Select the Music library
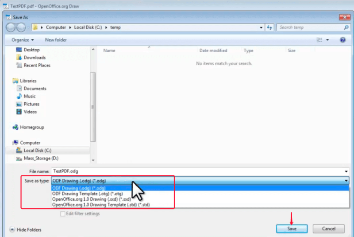Image resolution: width=354 pixels, height=237 pixels. (x=30, y=96)
